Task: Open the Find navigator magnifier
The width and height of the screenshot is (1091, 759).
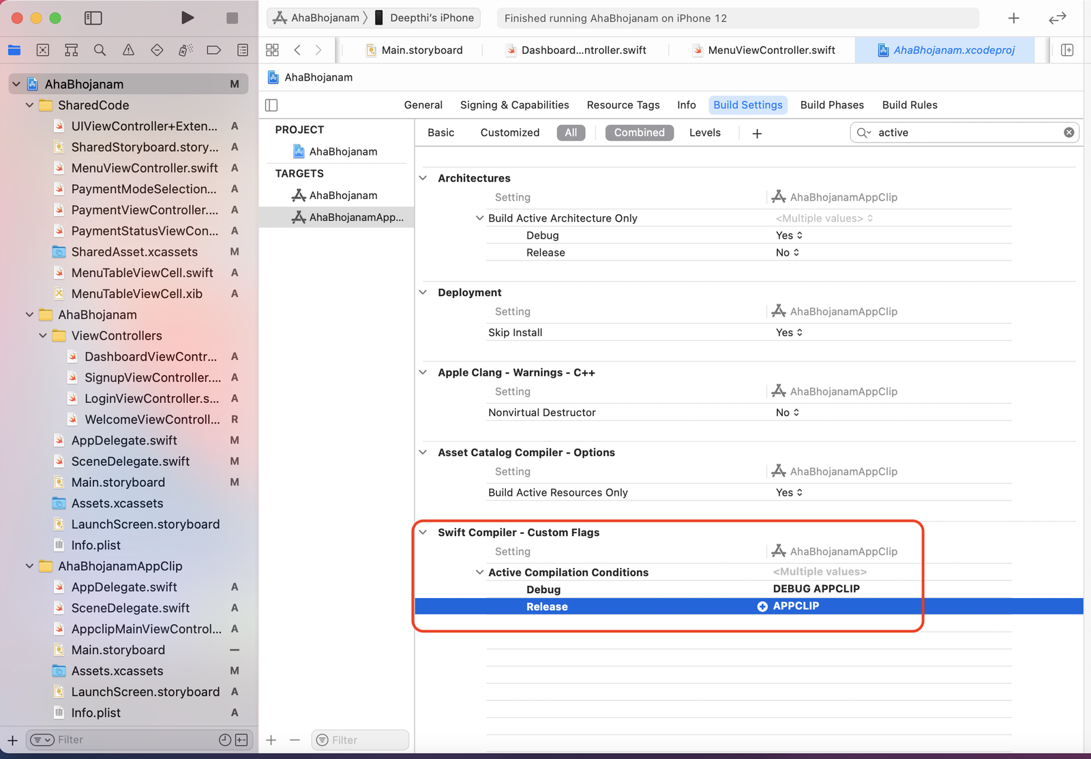Action: click(100, 50)
